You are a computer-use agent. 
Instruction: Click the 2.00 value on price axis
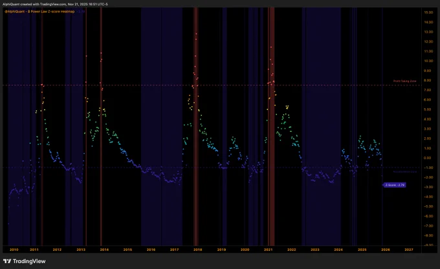click(428, 138)
